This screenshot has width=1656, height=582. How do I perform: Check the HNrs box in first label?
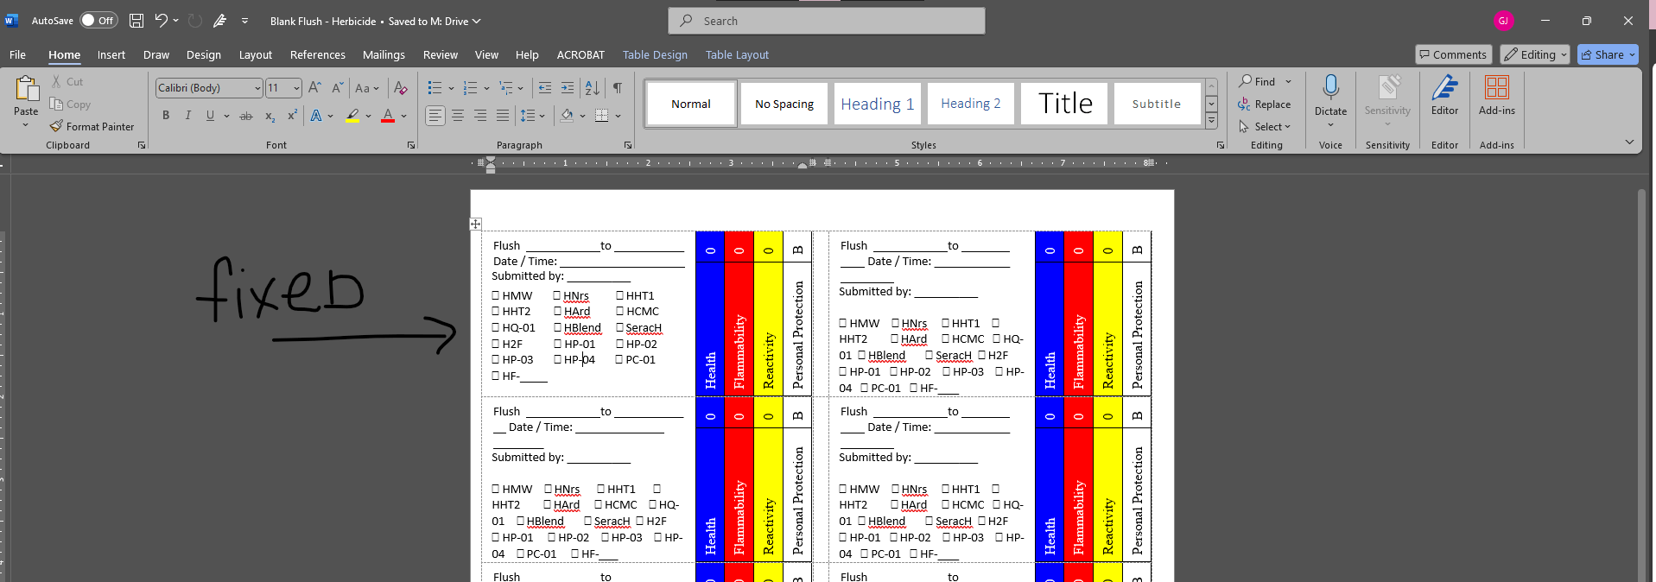click(x=557, y=295)
